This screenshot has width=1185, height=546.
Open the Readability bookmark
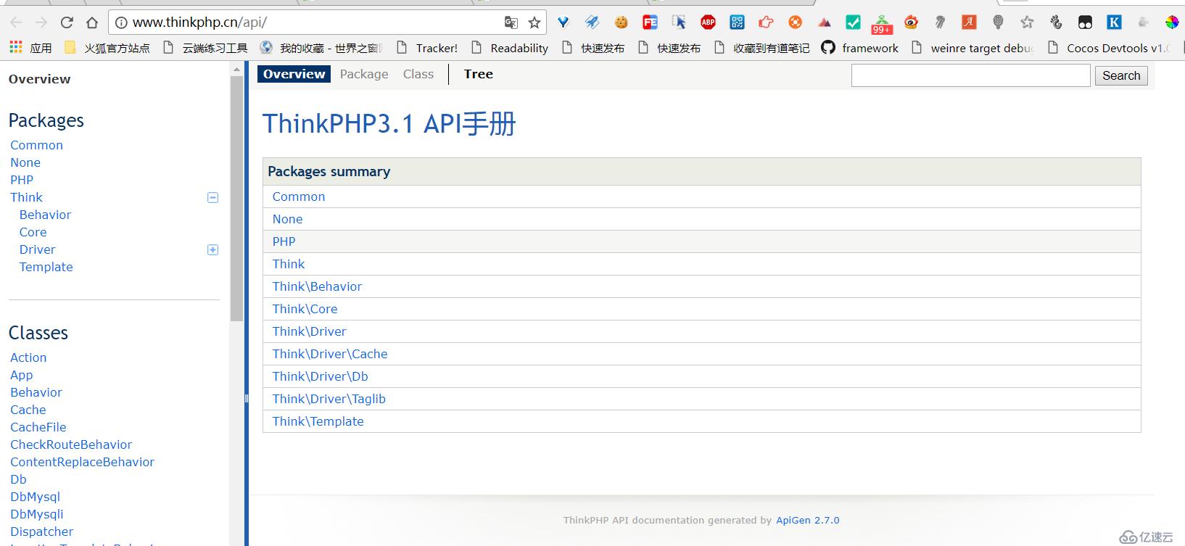pos(510,48)
